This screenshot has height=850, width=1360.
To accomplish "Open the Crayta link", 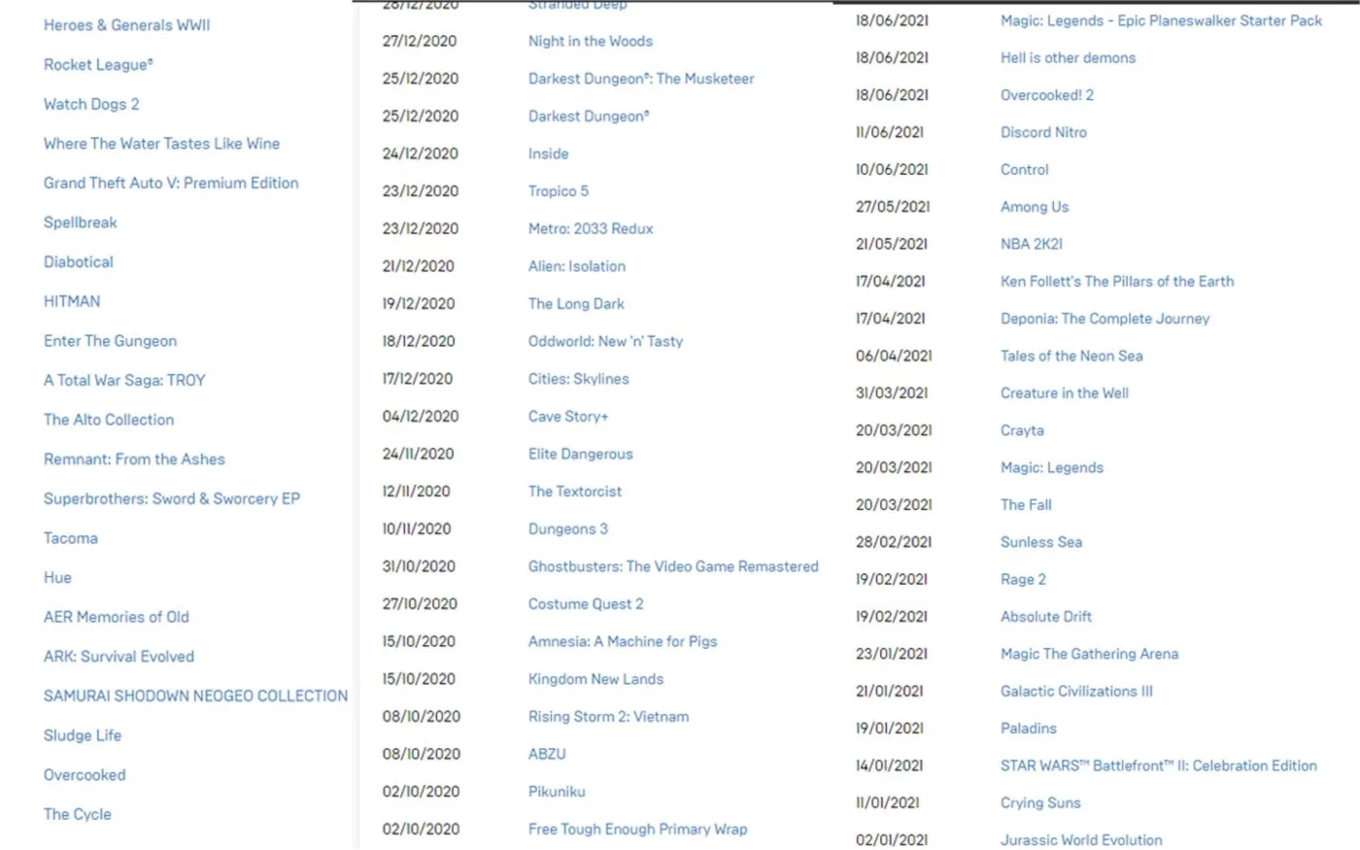I will pyautogui.click(x=1022, y=430).
